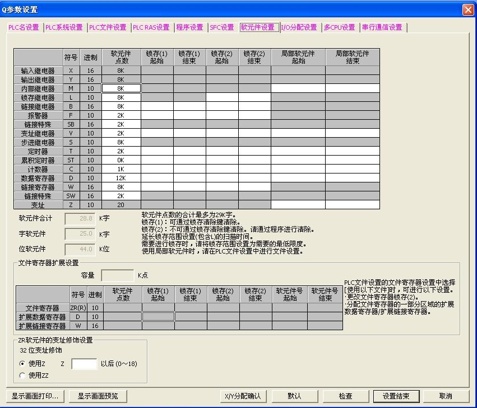This screenshot has width=477, height=408.
Task: Click the 设置结束 button
Action: [x=396, y=396]
